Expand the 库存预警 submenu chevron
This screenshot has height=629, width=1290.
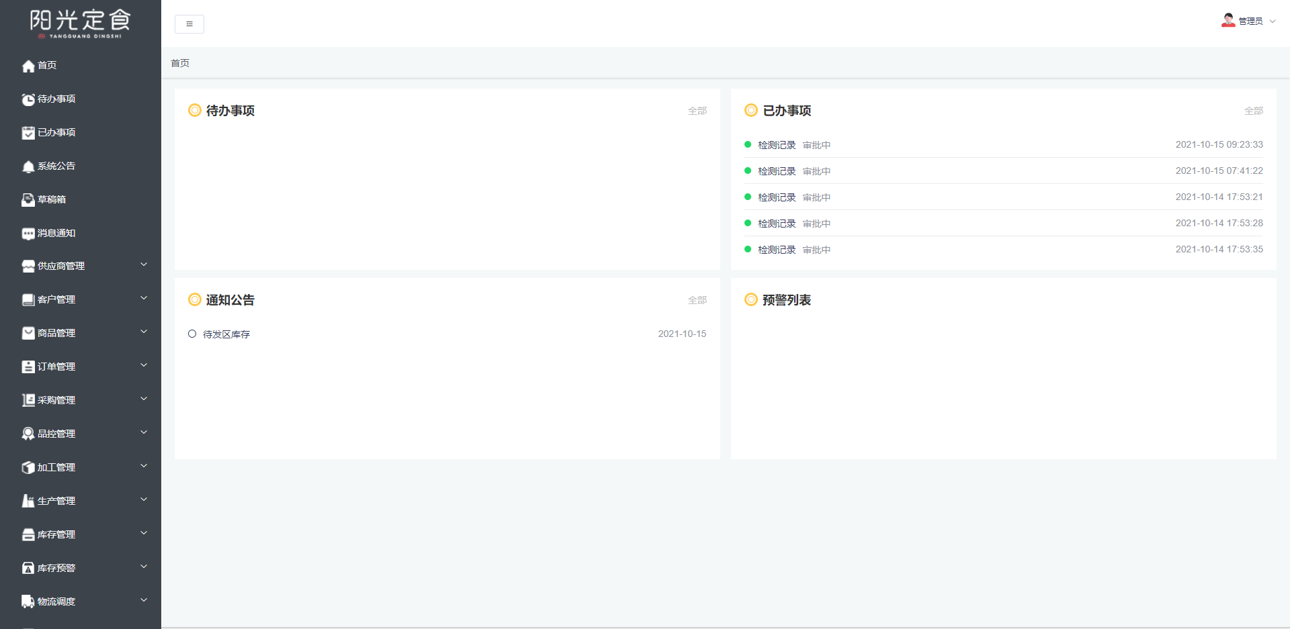pyautogui.click(x=144, y=567)
